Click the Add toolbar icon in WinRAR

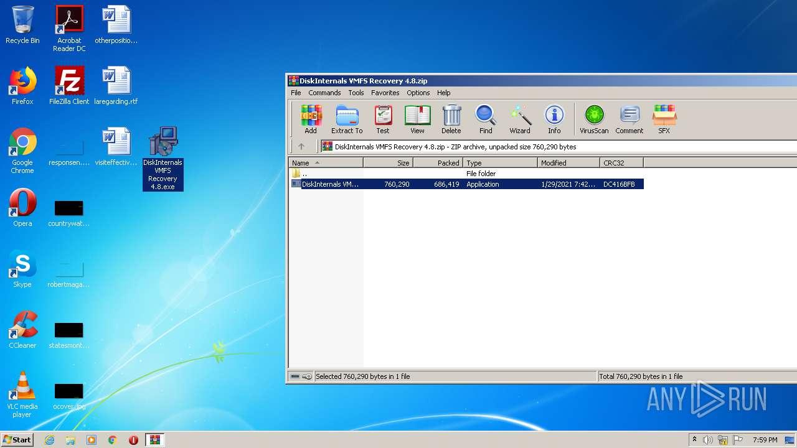coord(311,119)
